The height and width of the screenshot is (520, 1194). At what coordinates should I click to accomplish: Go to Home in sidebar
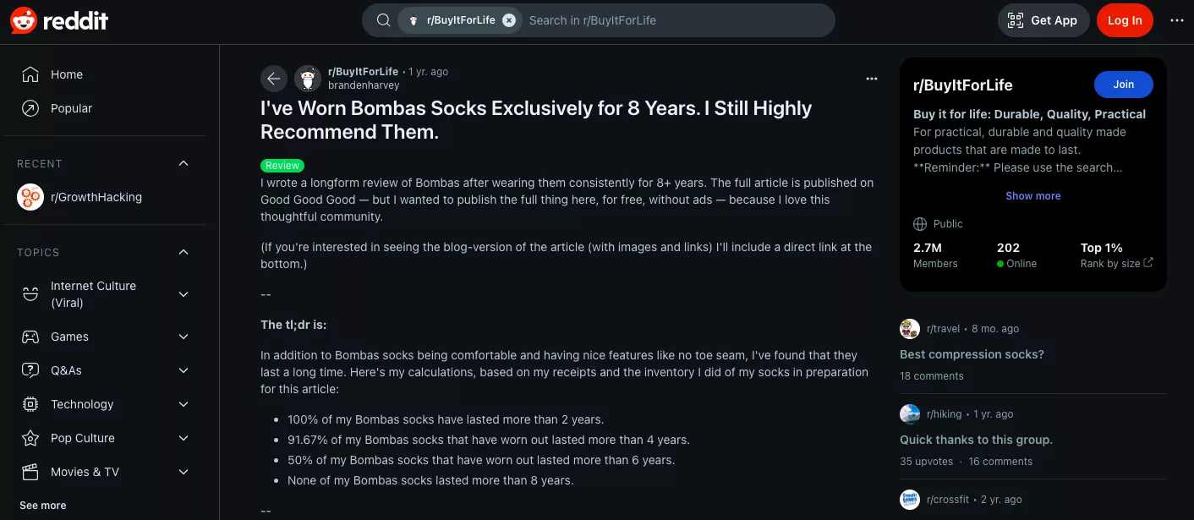coord(66,74)
